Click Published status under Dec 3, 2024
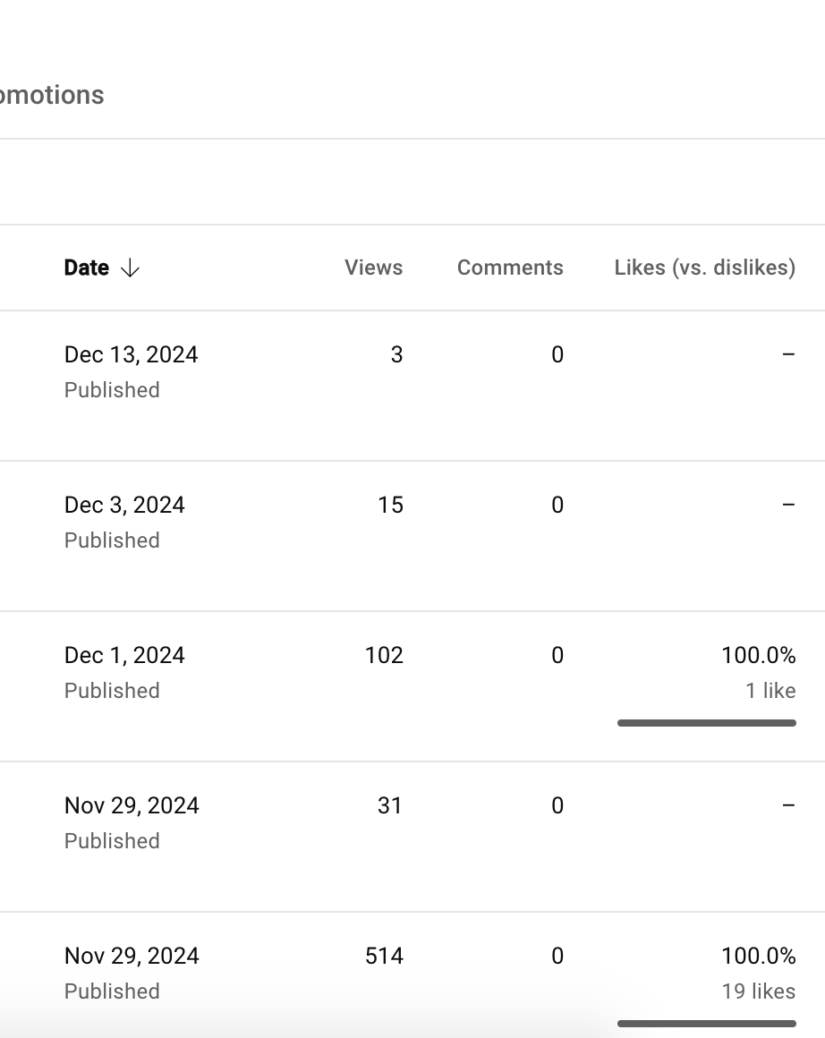This screenshot has height=1038, width=825. 112,540
